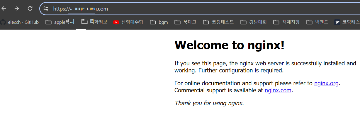Click the GitHub icon of elecch bookmark

point(3,22)
